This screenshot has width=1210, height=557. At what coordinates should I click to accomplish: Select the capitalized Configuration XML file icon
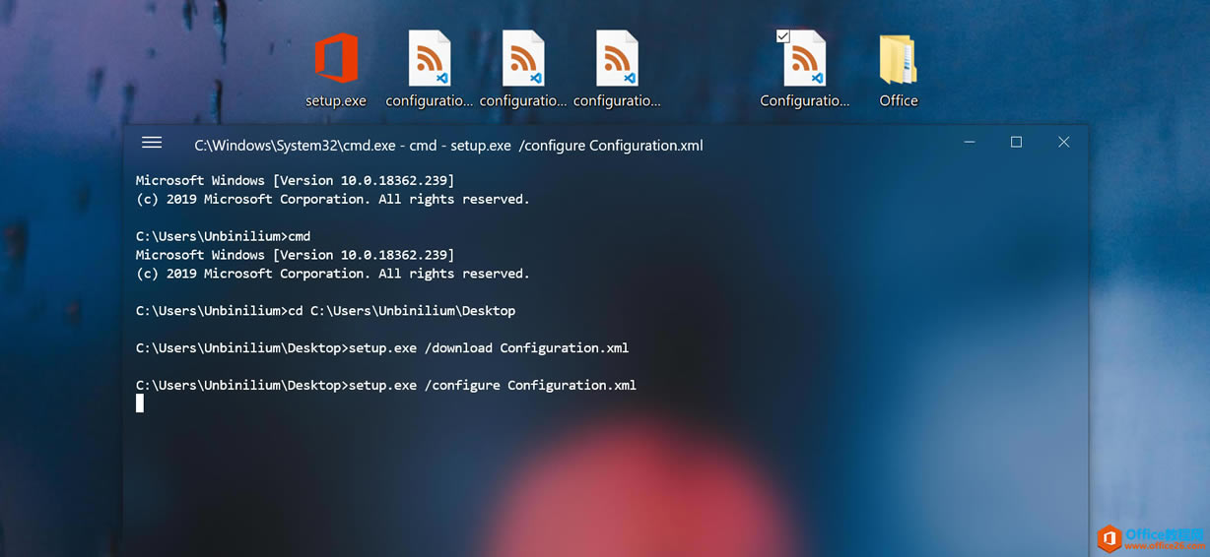click(804, 60)
